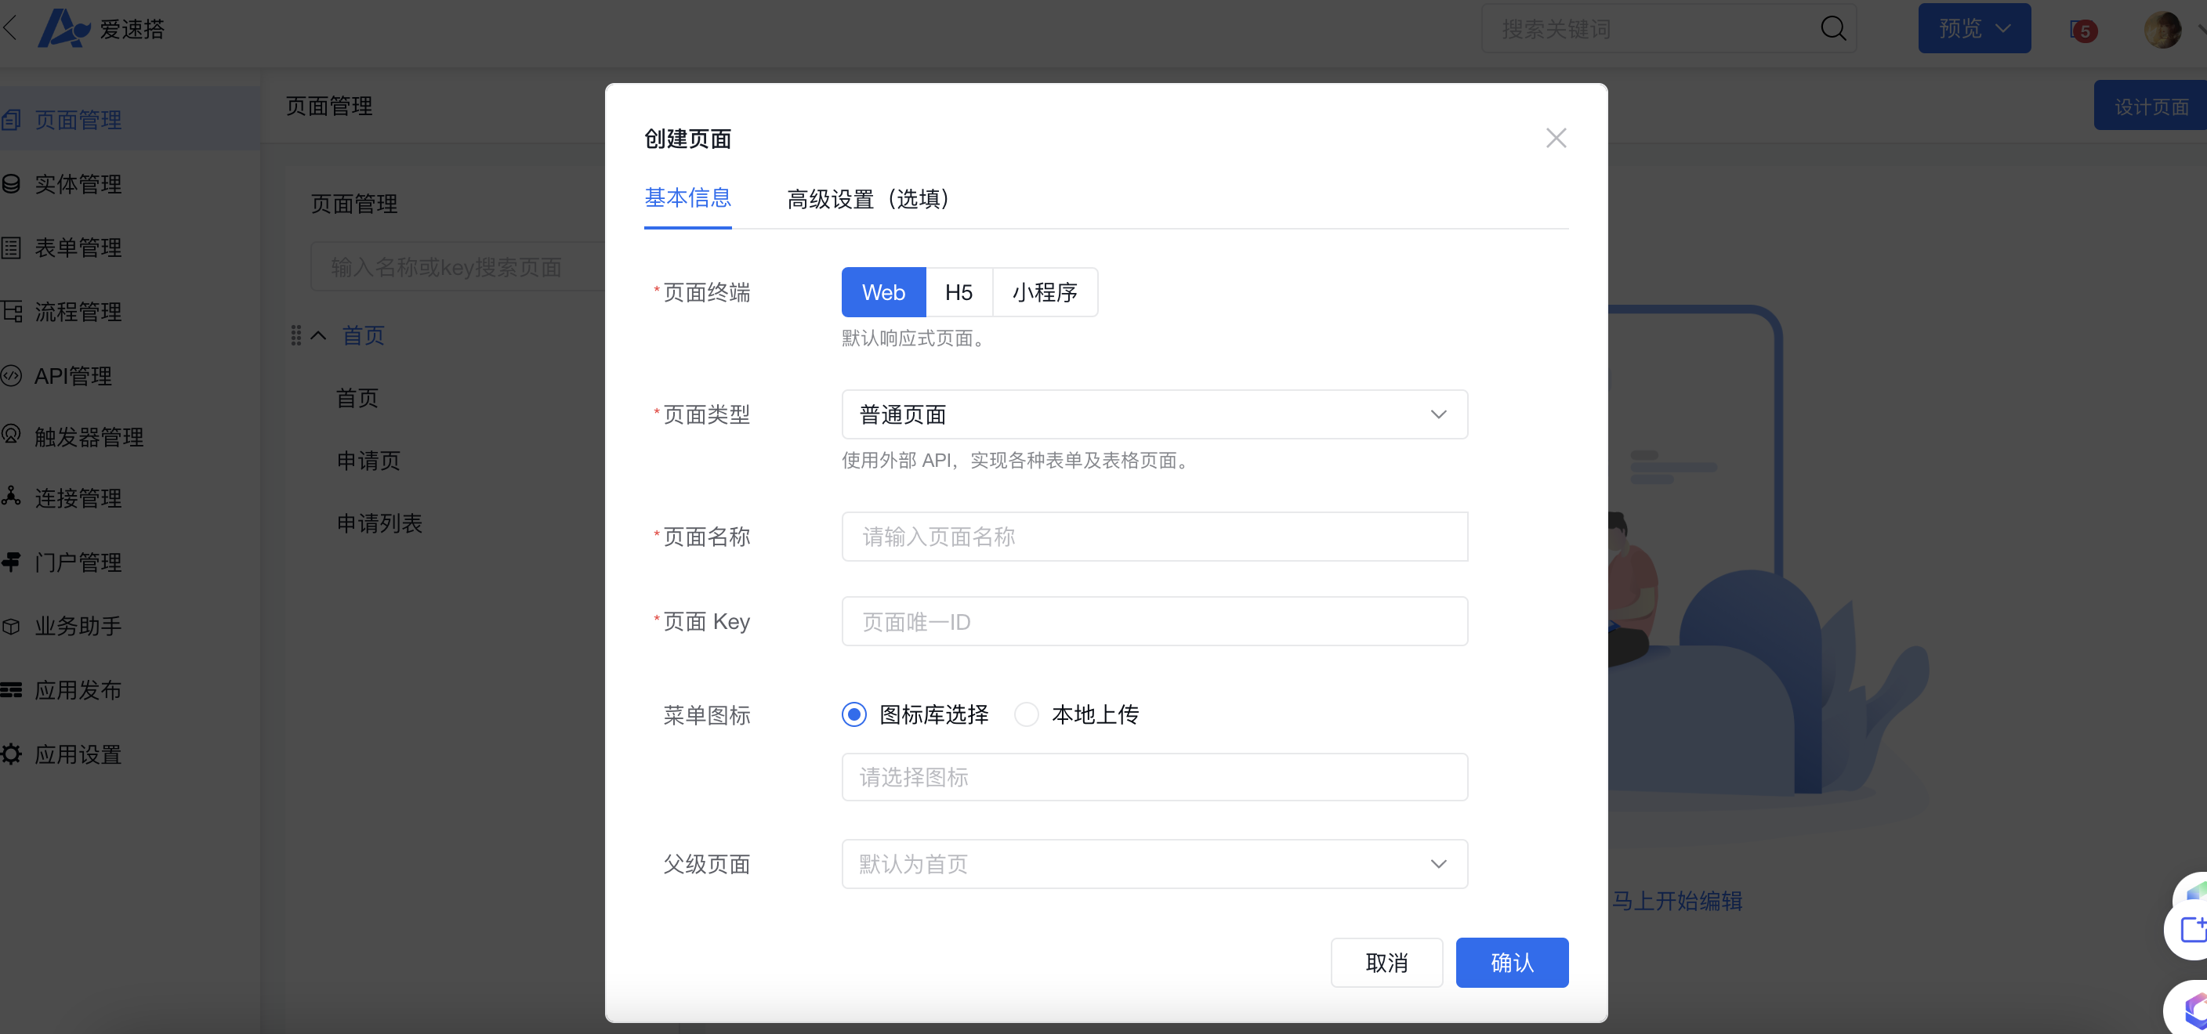Click the 触发器管理 trigger icon

11,435
